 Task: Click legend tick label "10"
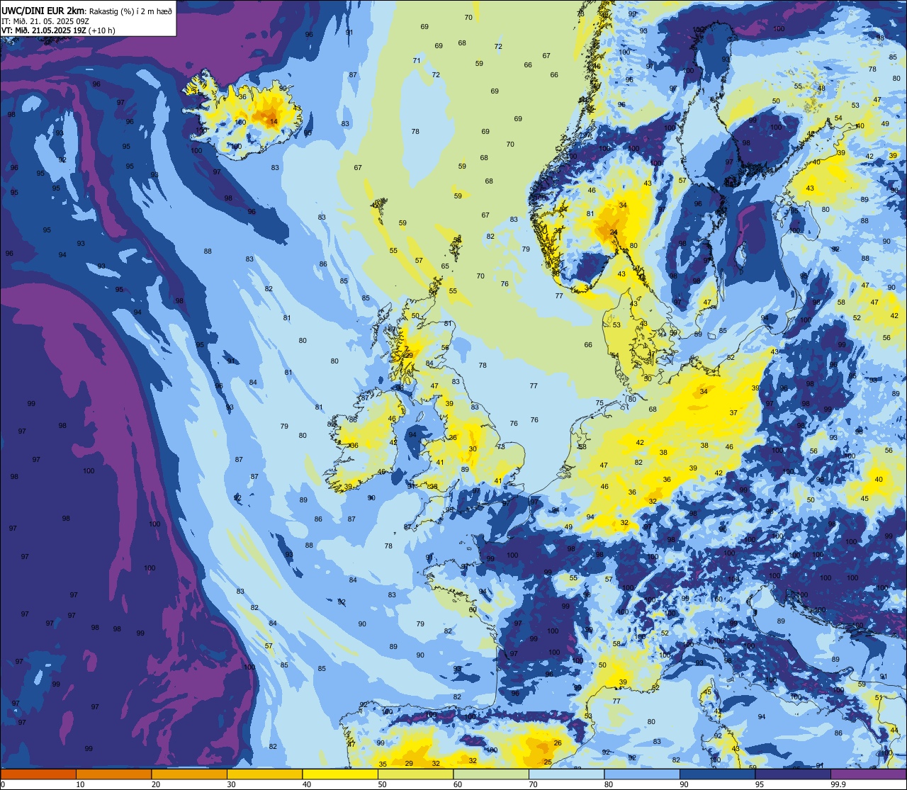click(80, 784)
